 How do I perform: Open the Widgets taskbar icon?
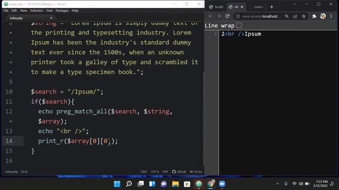[x=152, y=184]
